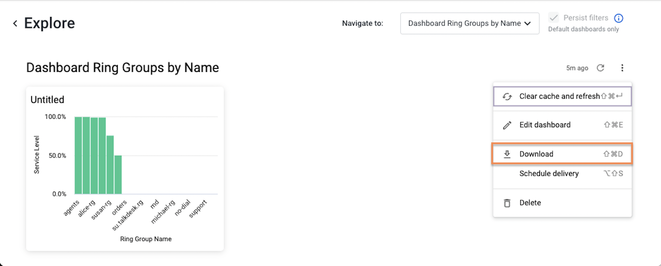Select Edit dashboard from the menu
The width and height of the screenshot is (661, 266).
point(562,125)
